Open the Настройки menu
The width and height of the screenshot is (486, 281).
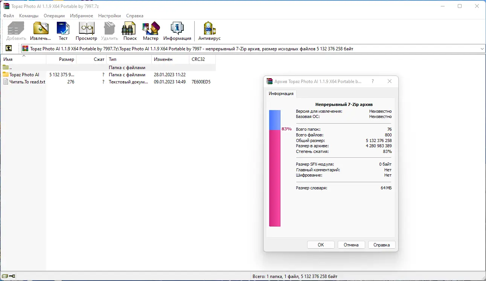click(109, 16)
